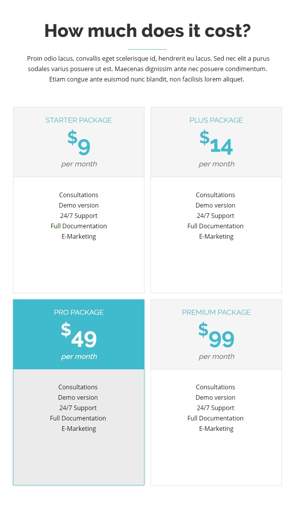
Task: Choose the highlighted Pro Package heading
Action: tap(79, 312)
